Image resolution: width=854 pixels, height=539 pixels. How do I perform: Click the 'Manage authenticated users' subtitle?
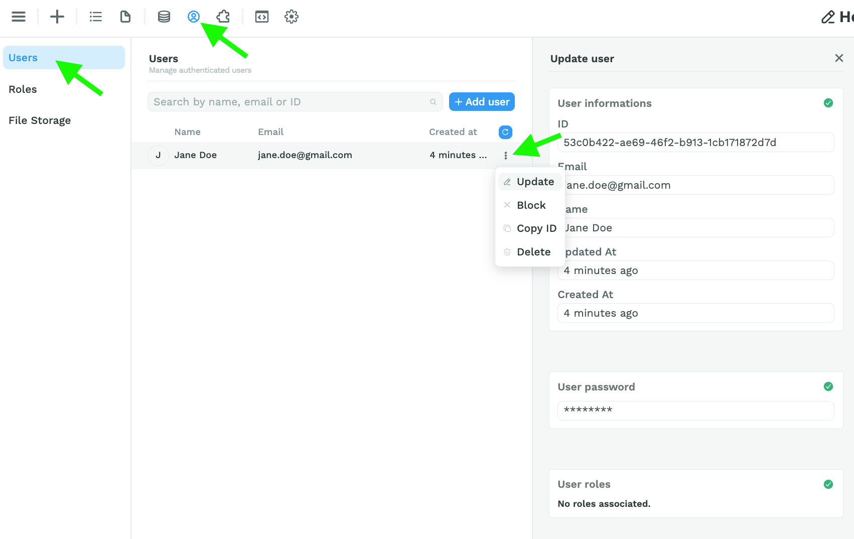pyautogui.click(x=200, y=70)
